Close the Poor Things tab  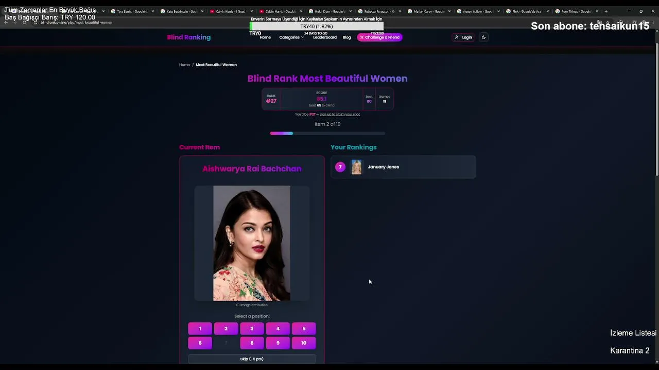[597, 11]
